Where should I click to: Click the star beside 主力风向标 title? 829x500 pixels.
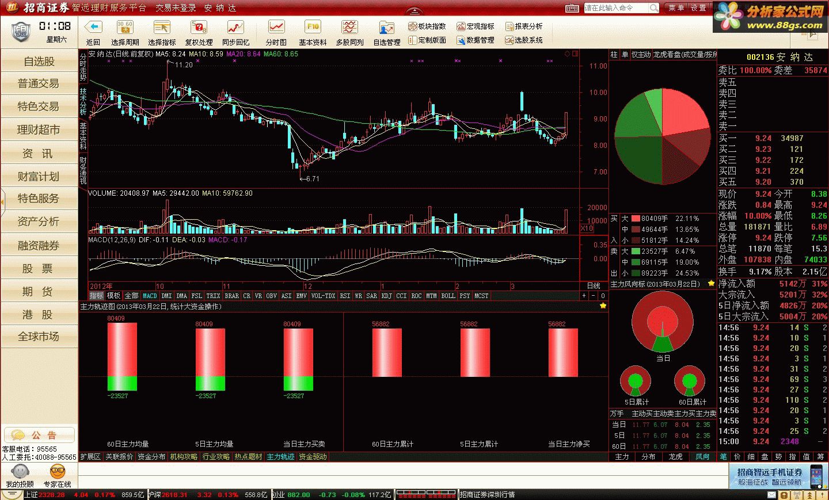point(711,284)
